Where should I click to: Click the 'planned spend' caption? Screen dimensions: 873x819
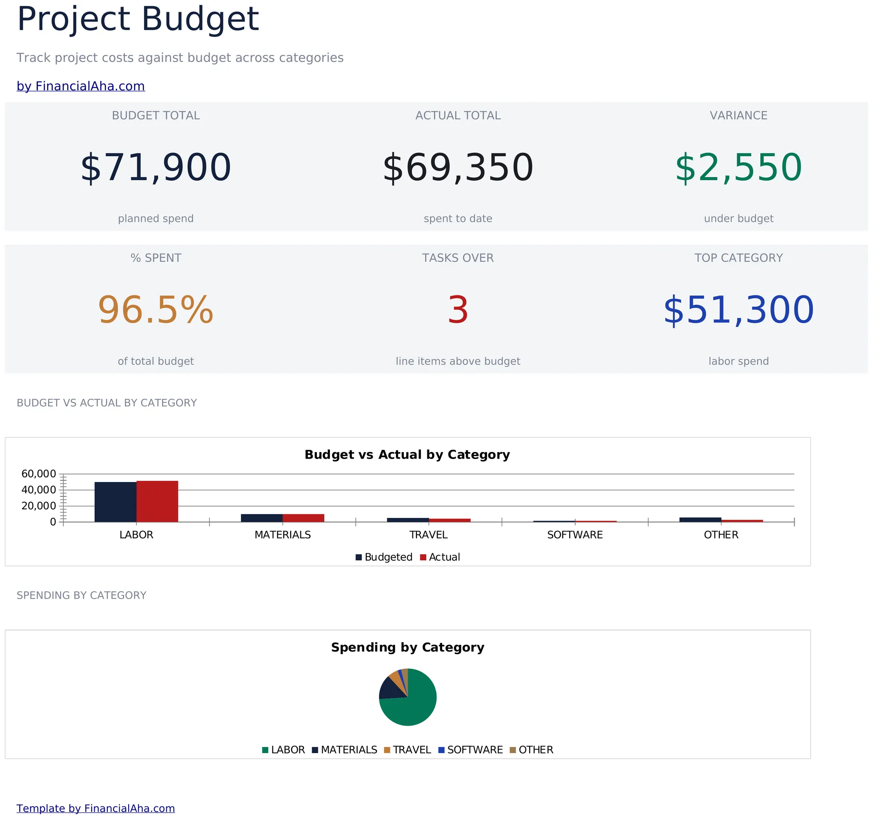pyautogui.click(x=156, y=219)
